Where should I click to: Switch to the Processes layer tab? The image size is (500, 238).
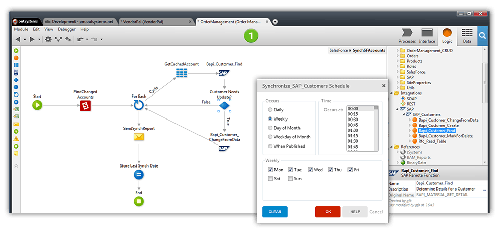pos(407,35)
